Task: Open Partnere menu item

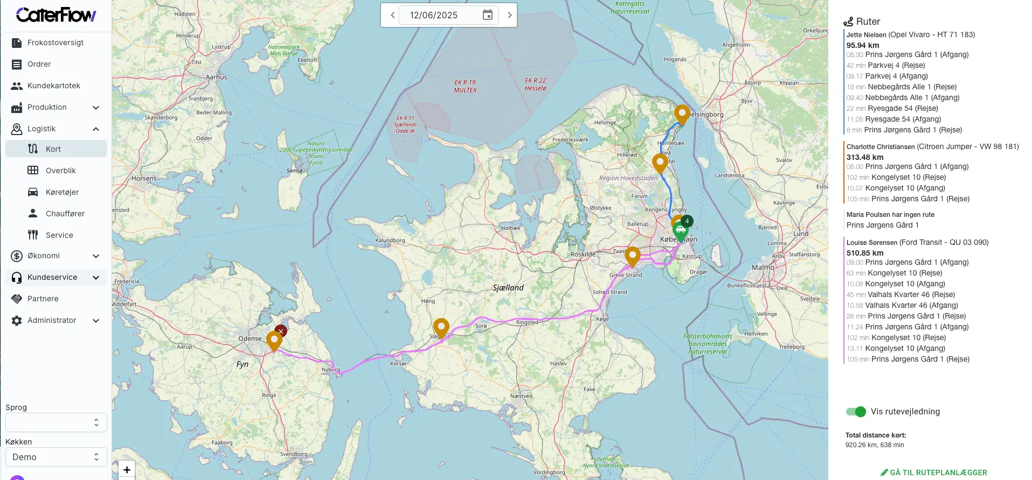Action: 56,299
